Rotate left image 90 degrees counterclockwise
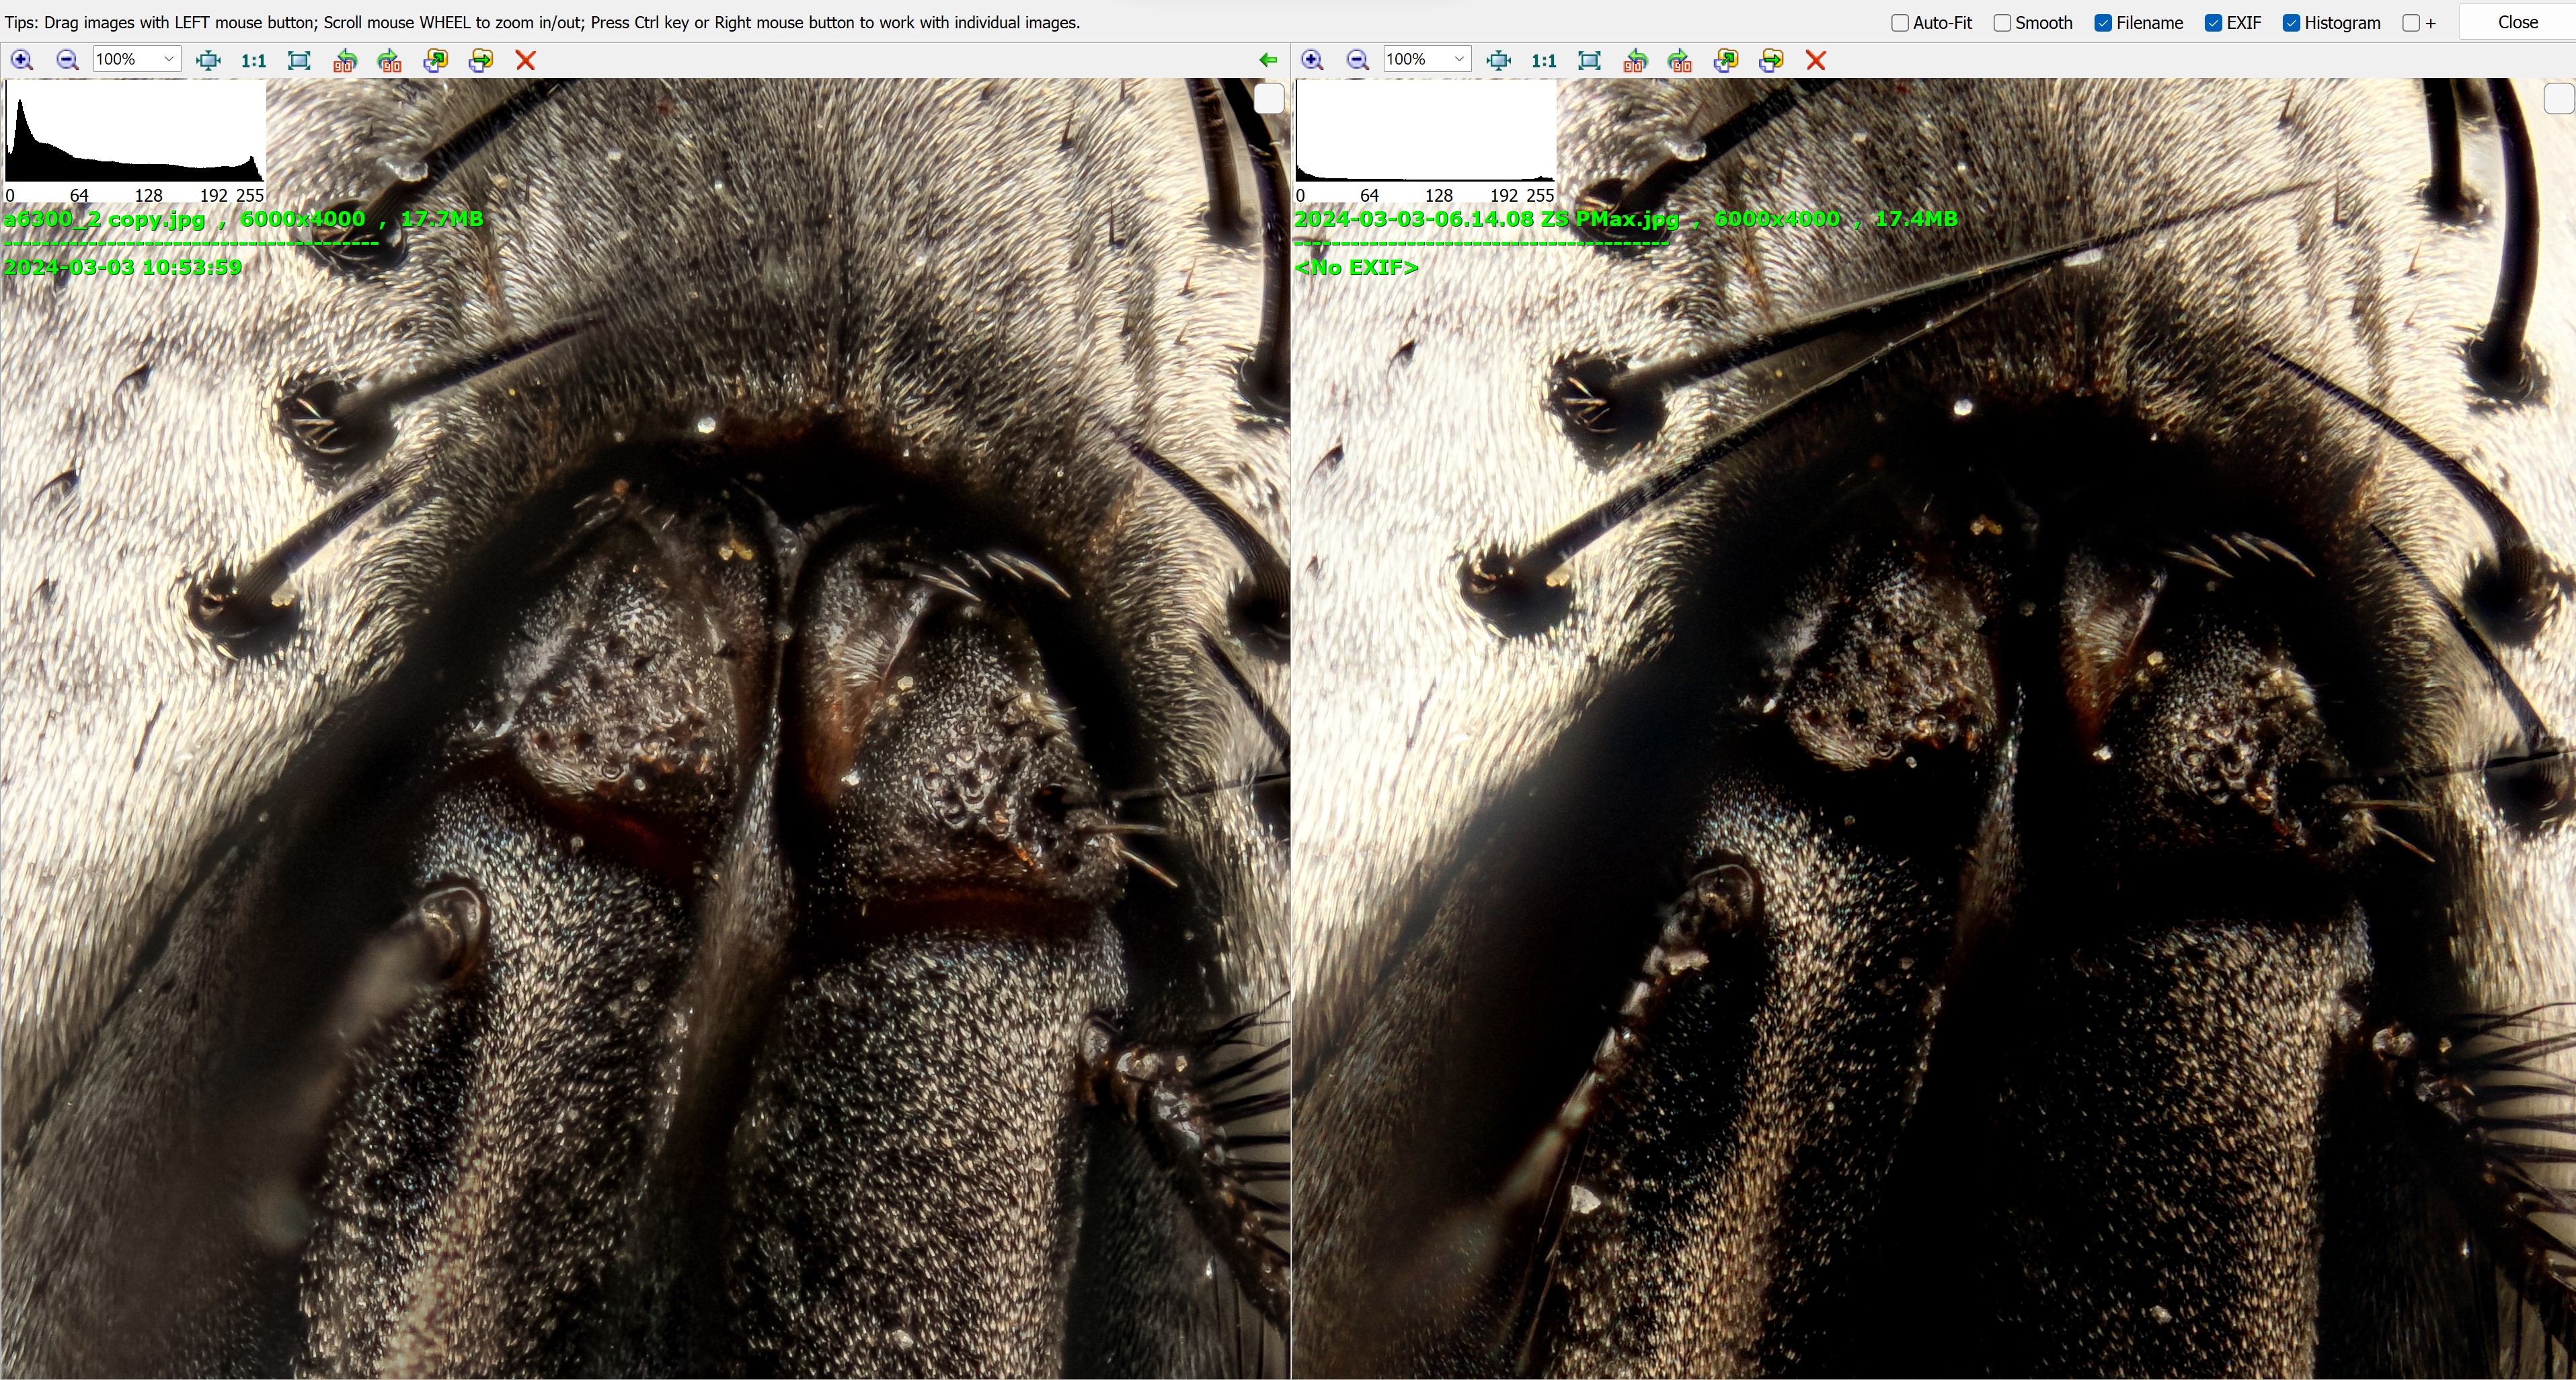The height and width of the screenshot is (1380, 2576). pyautogui.click(x=345, y=60)
